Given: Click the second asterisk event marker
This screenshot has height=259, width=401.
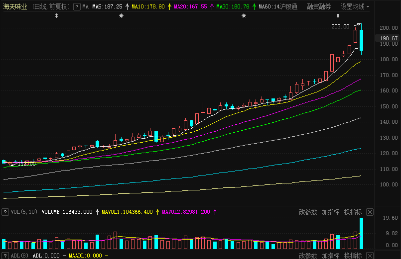Looking at the screenshot, I should point(244,16).
